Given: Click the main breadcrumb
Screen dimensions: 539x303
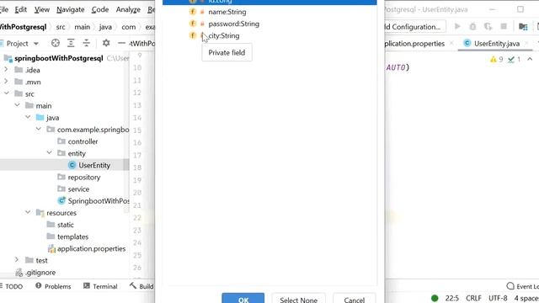Looking at the screenshot, I should [83, 27].
